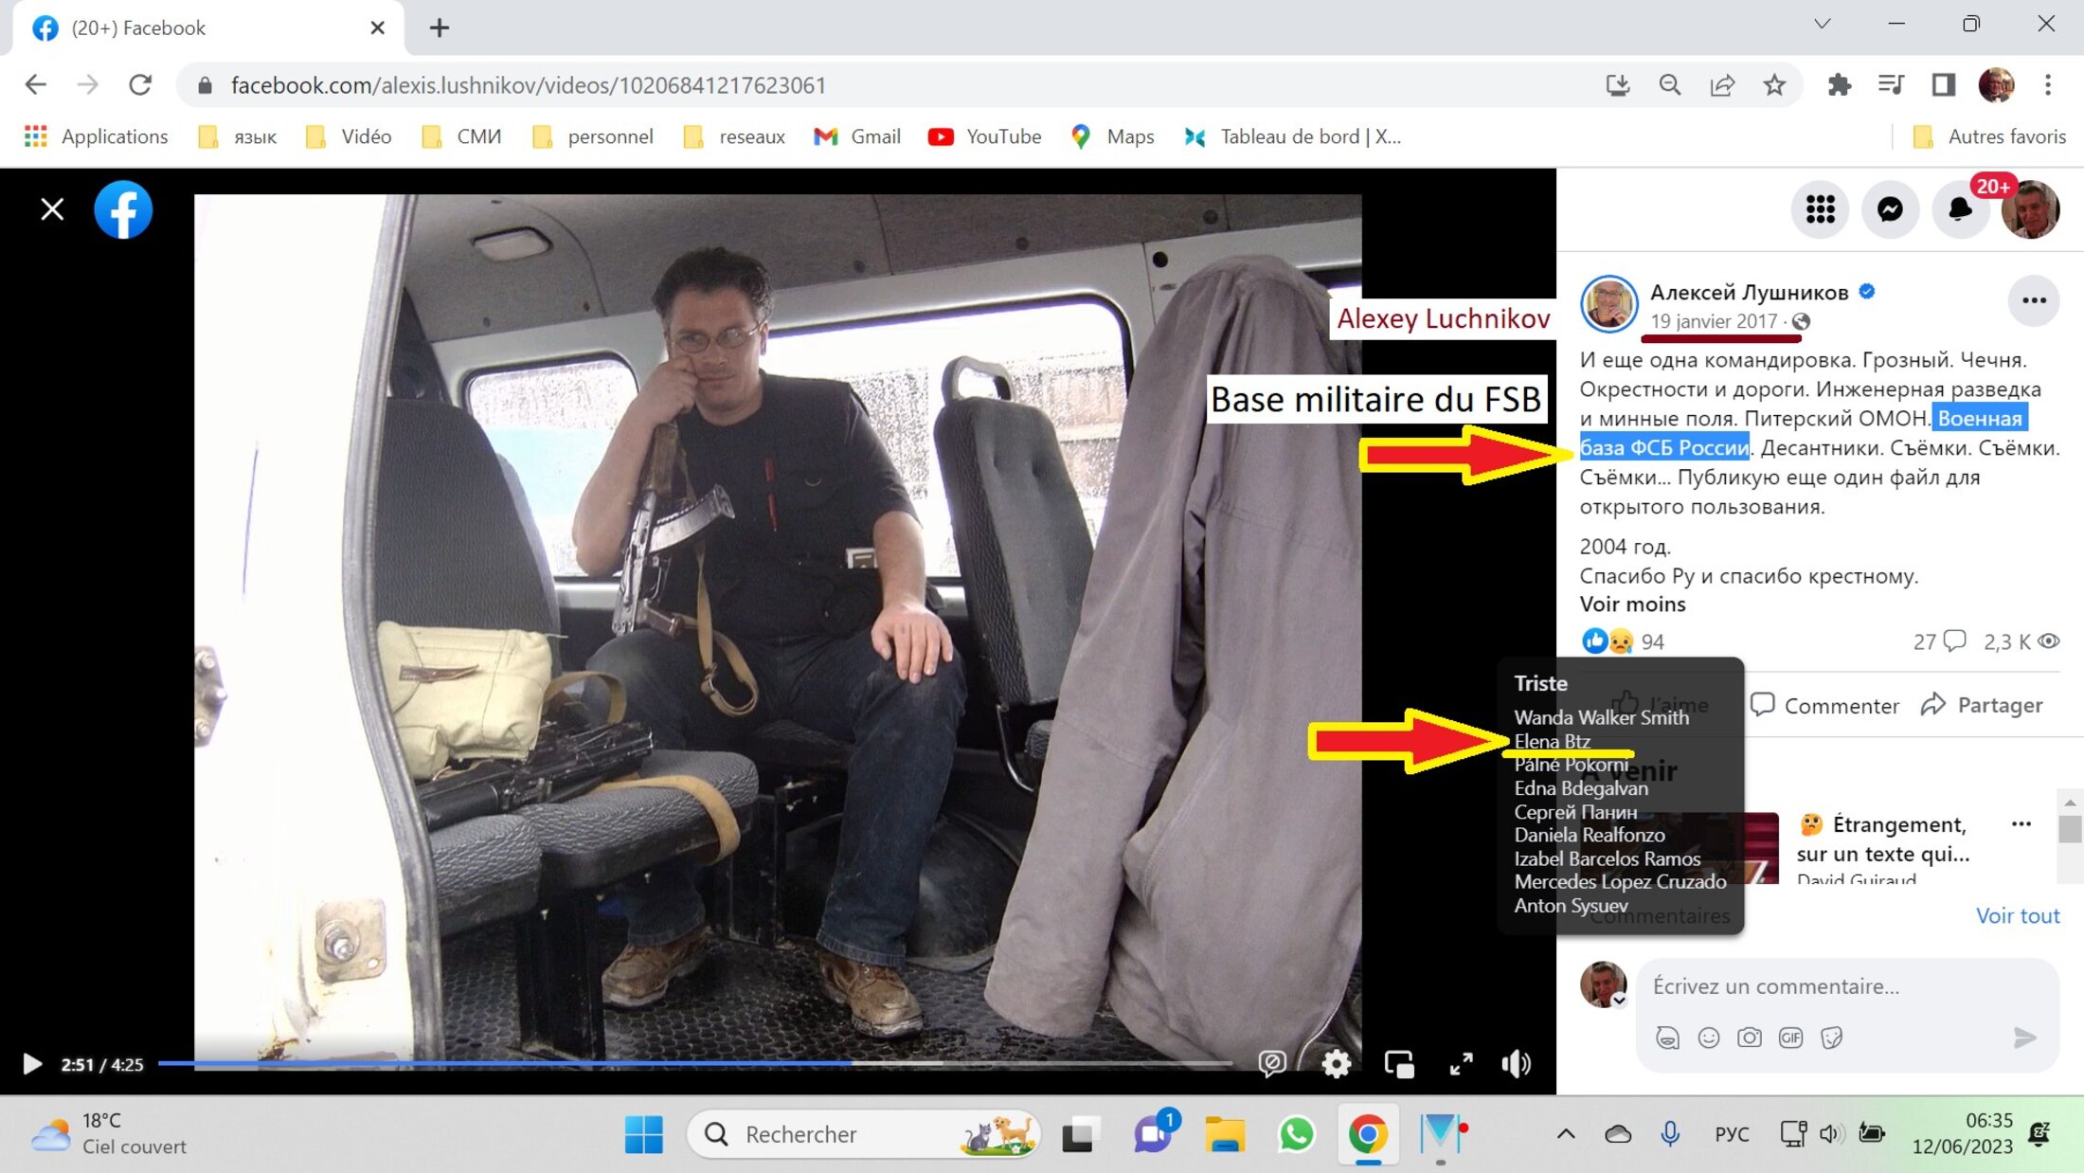Screen dimensions: 2084x1173
Task: Click Partager to share the video
Action: tap(1982, 705)
